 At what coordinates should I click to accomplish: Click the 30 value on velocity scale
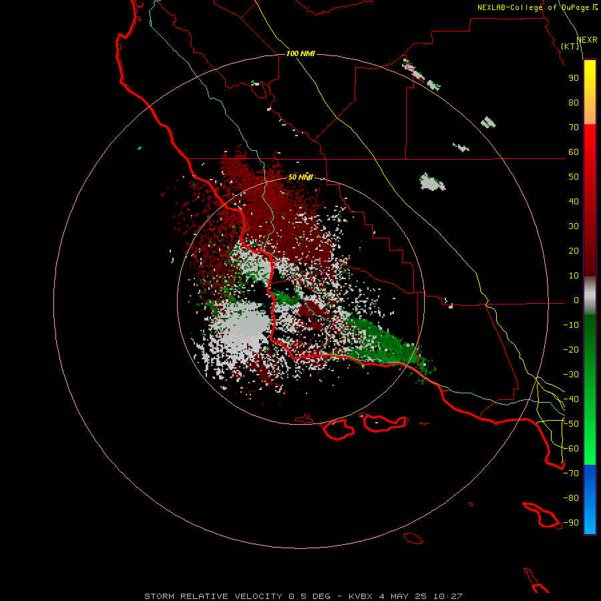pyautogui.click(x=574, y=226)
